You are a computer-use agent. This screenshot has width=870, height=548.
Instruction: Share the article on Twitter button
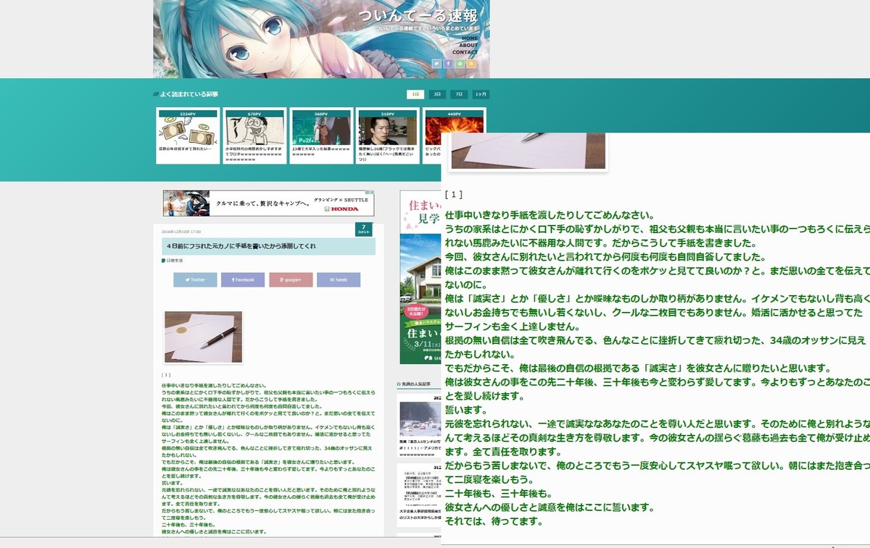[194, 279]
